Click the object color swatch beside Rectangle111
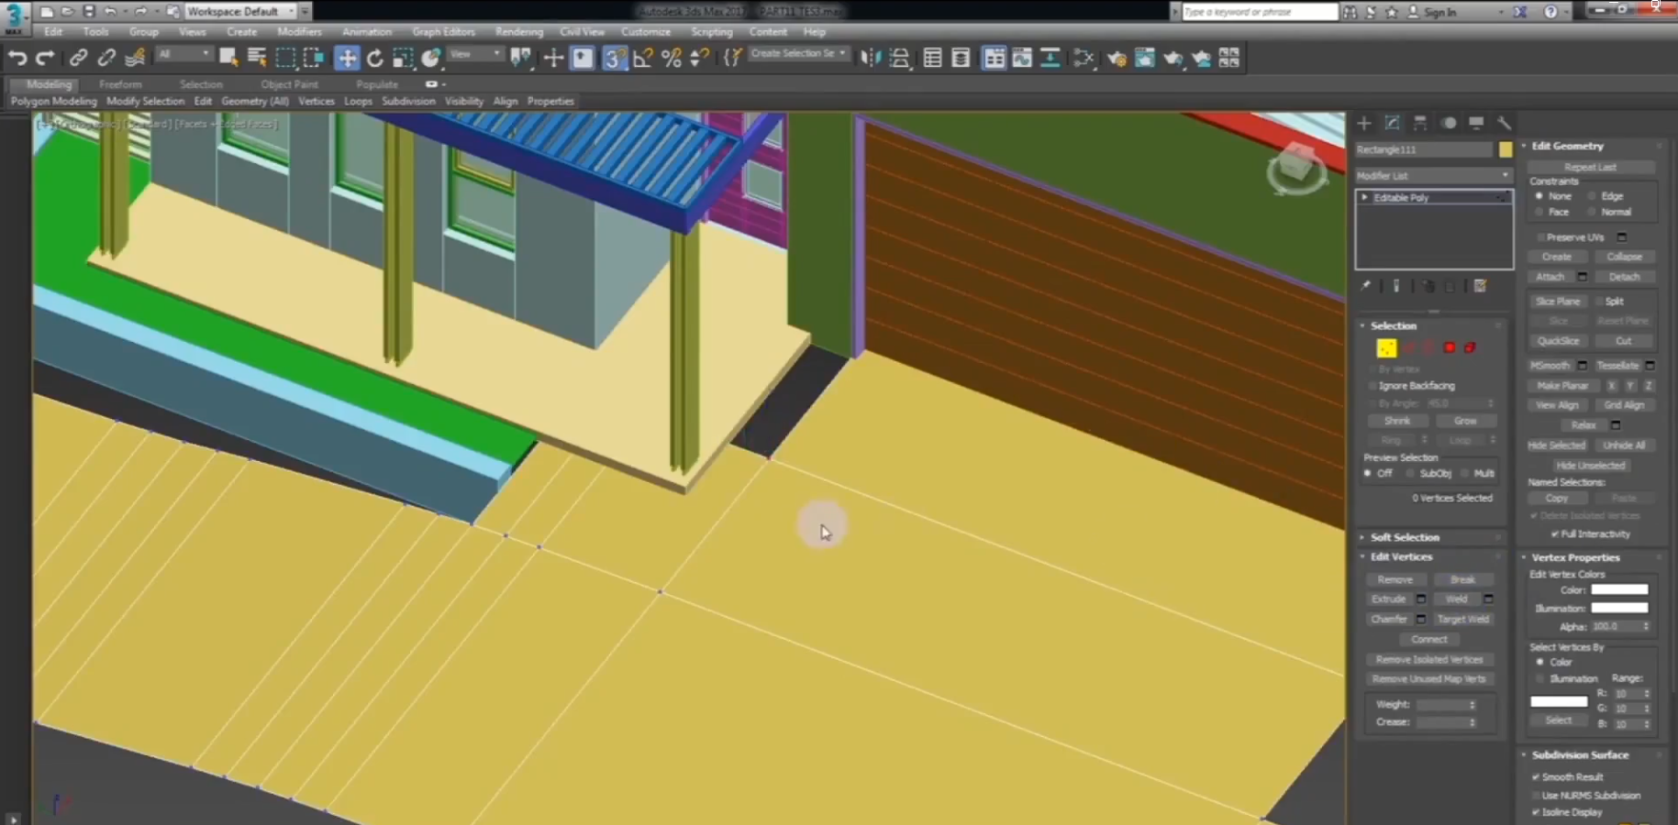Image resolution: width=1678 pixels, height=825 pixels. click(1506, 148)
